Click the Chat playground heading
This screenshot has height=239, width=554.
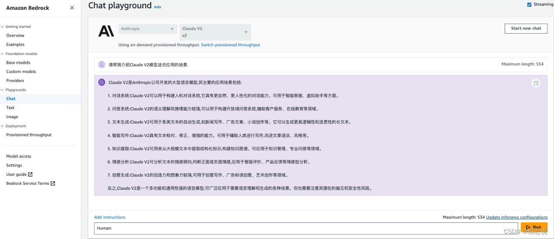[120, 5]
